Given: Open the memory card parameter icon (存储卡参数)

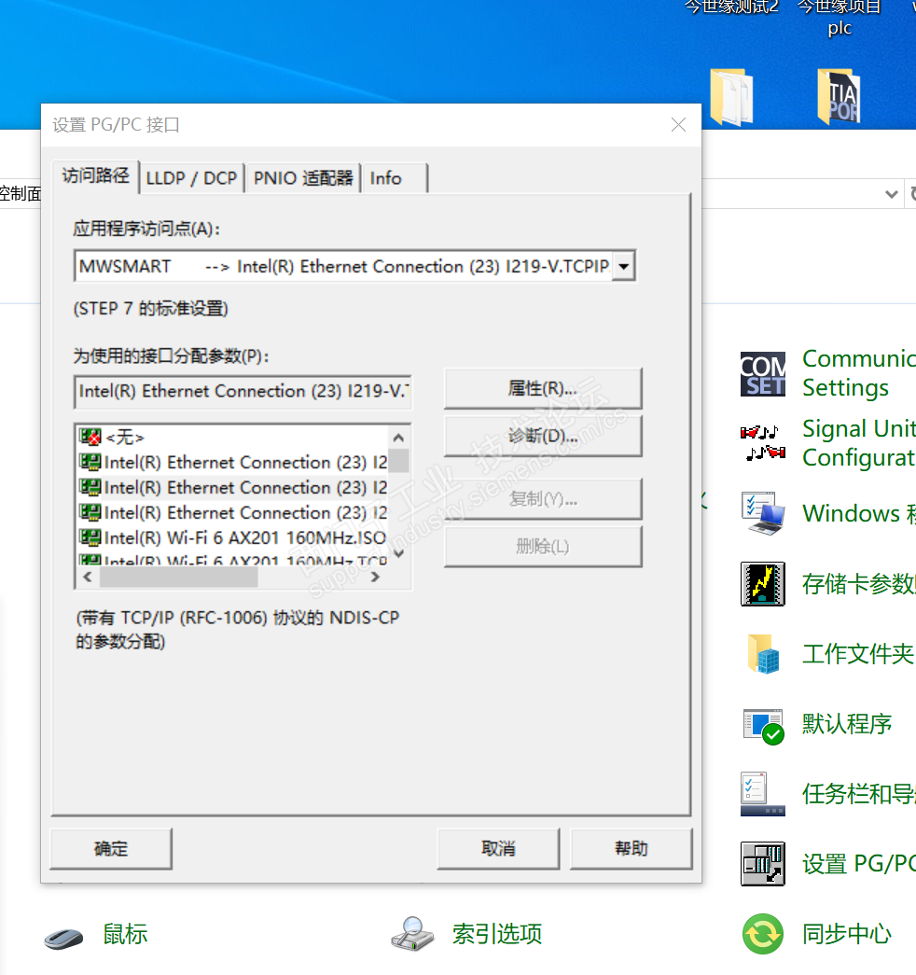Looking at the screenshot, I should pos(762,584).
